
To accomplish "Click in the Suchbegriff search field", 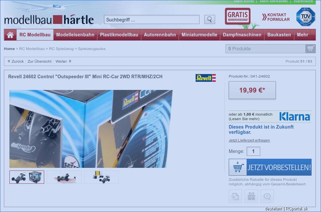I will 152,20.
